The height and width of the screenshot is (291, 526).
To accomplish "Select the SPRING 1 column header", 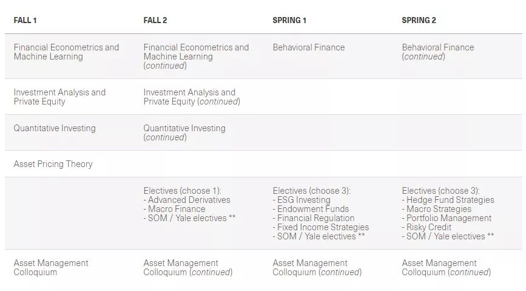I will pyautogui.click(x=289, y=20).
